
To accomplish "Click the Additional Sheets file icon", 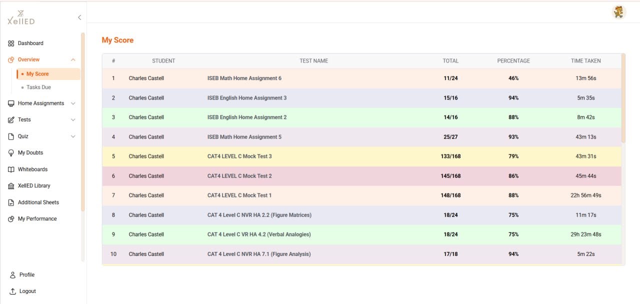I will point(11,202).
